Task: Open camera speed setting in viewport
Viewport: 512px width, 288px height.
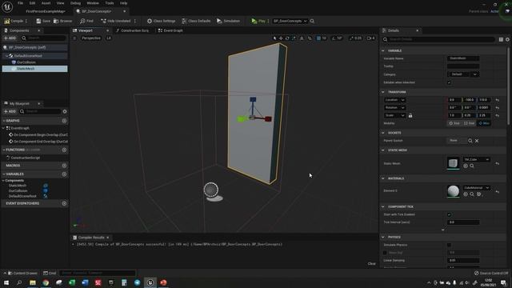Action: point(370,38)
